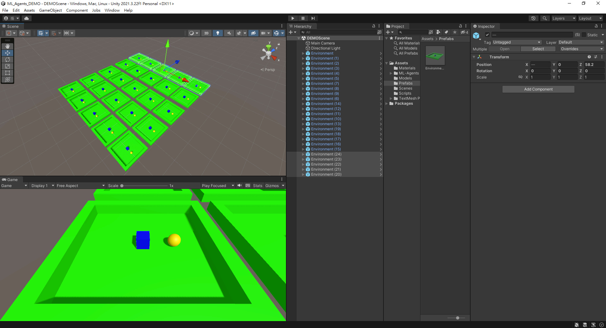Select the Rect tool
Viewport: 606px width, 328px height.
pos(7,73)
